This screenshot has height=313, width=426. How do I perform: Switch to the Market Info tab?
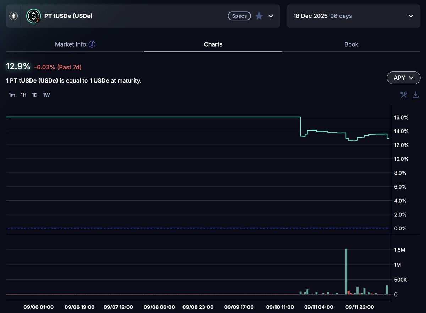[70, 44]
